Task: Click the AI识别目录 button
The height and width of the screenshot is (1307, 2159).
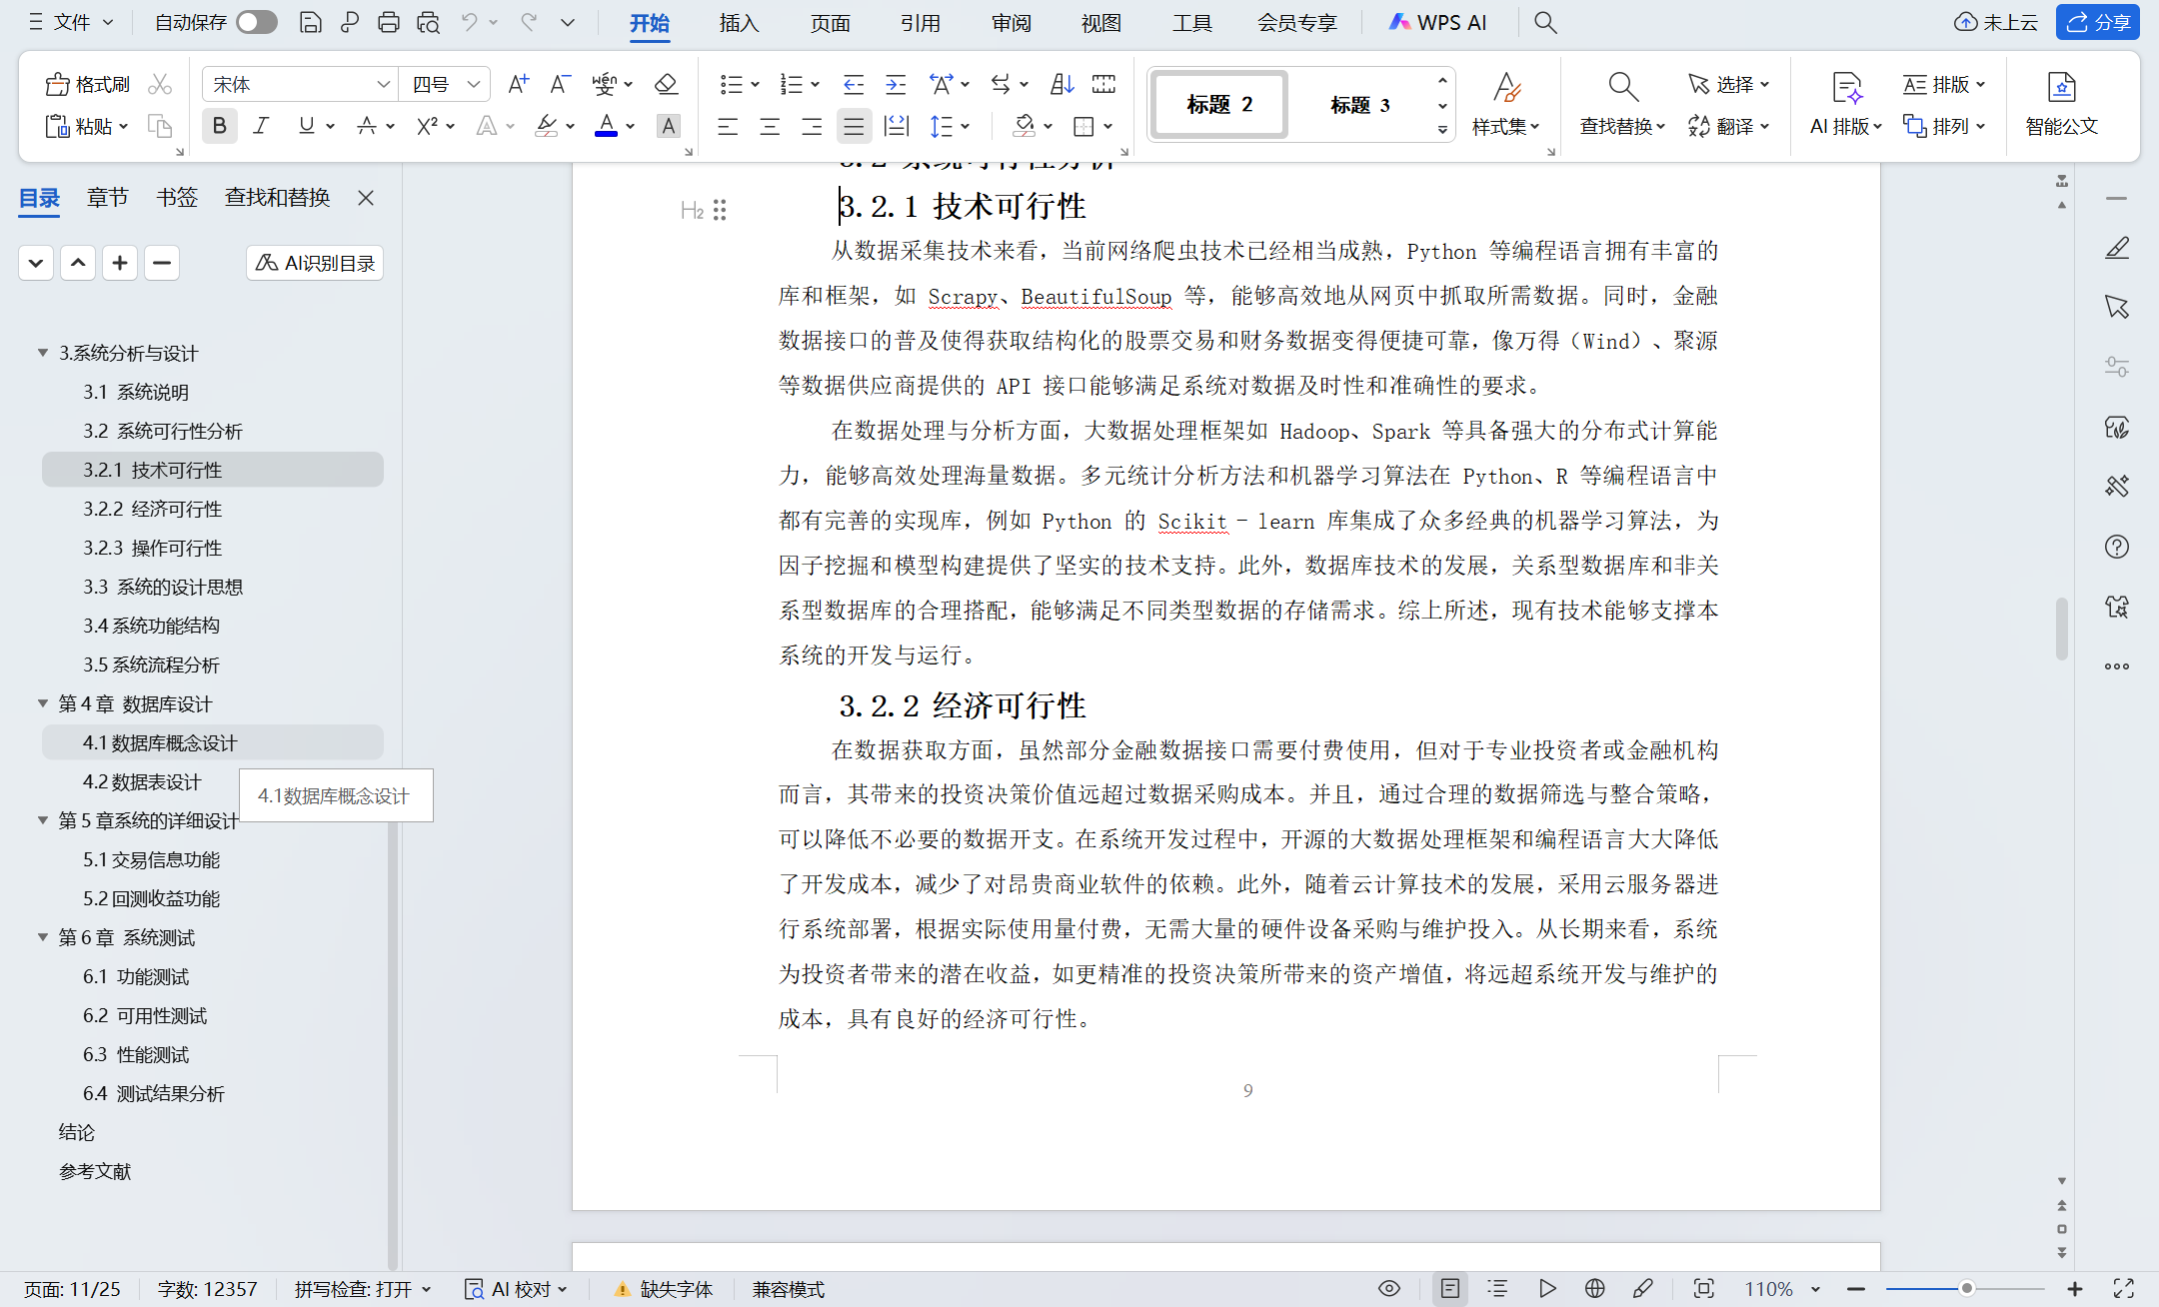Action: click(315, 263)
